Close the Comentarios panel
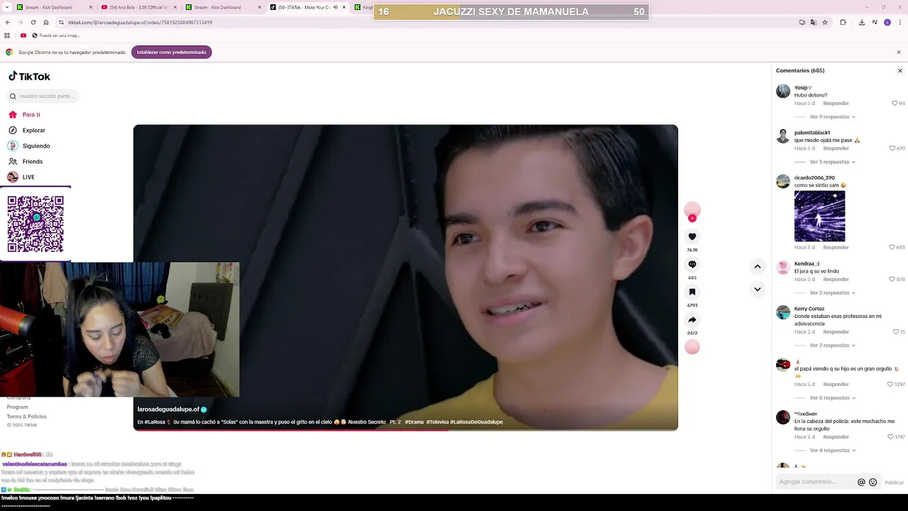 (x=900, y=71)
